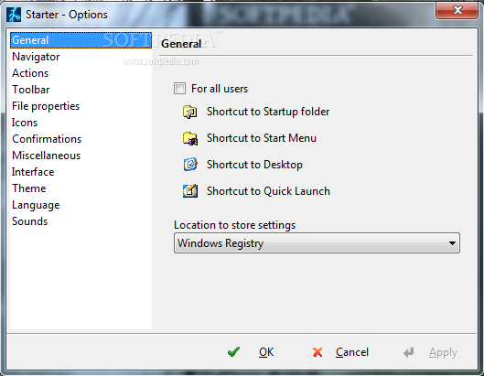This screenshot has height=376, width=484.
Task: Click the Quick Launch shortcut icon
Action: click(190, 191)
